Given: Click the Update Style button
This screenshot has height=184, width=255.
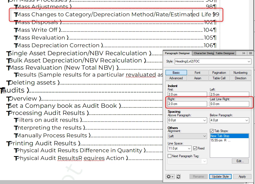Looking at the screenshot, I should 220,177.
